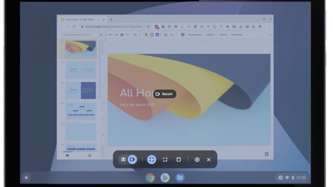
Task: Open Theme panel
Action: (223, 35)
